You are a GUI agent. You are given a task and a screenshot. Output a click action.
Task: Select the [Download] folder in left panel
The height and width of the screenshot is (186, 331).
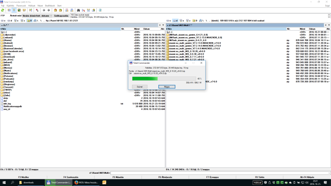(9, 57)
